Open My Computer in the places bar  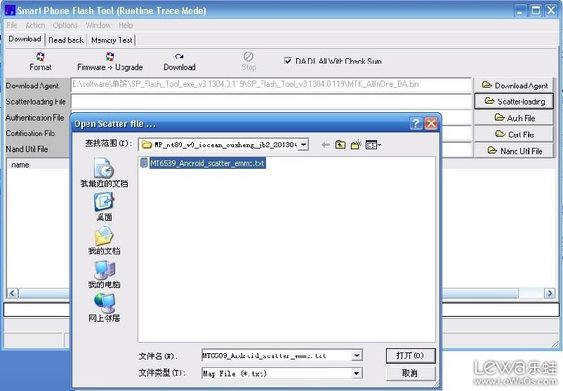pyautogui.click(x=104, y=273)
